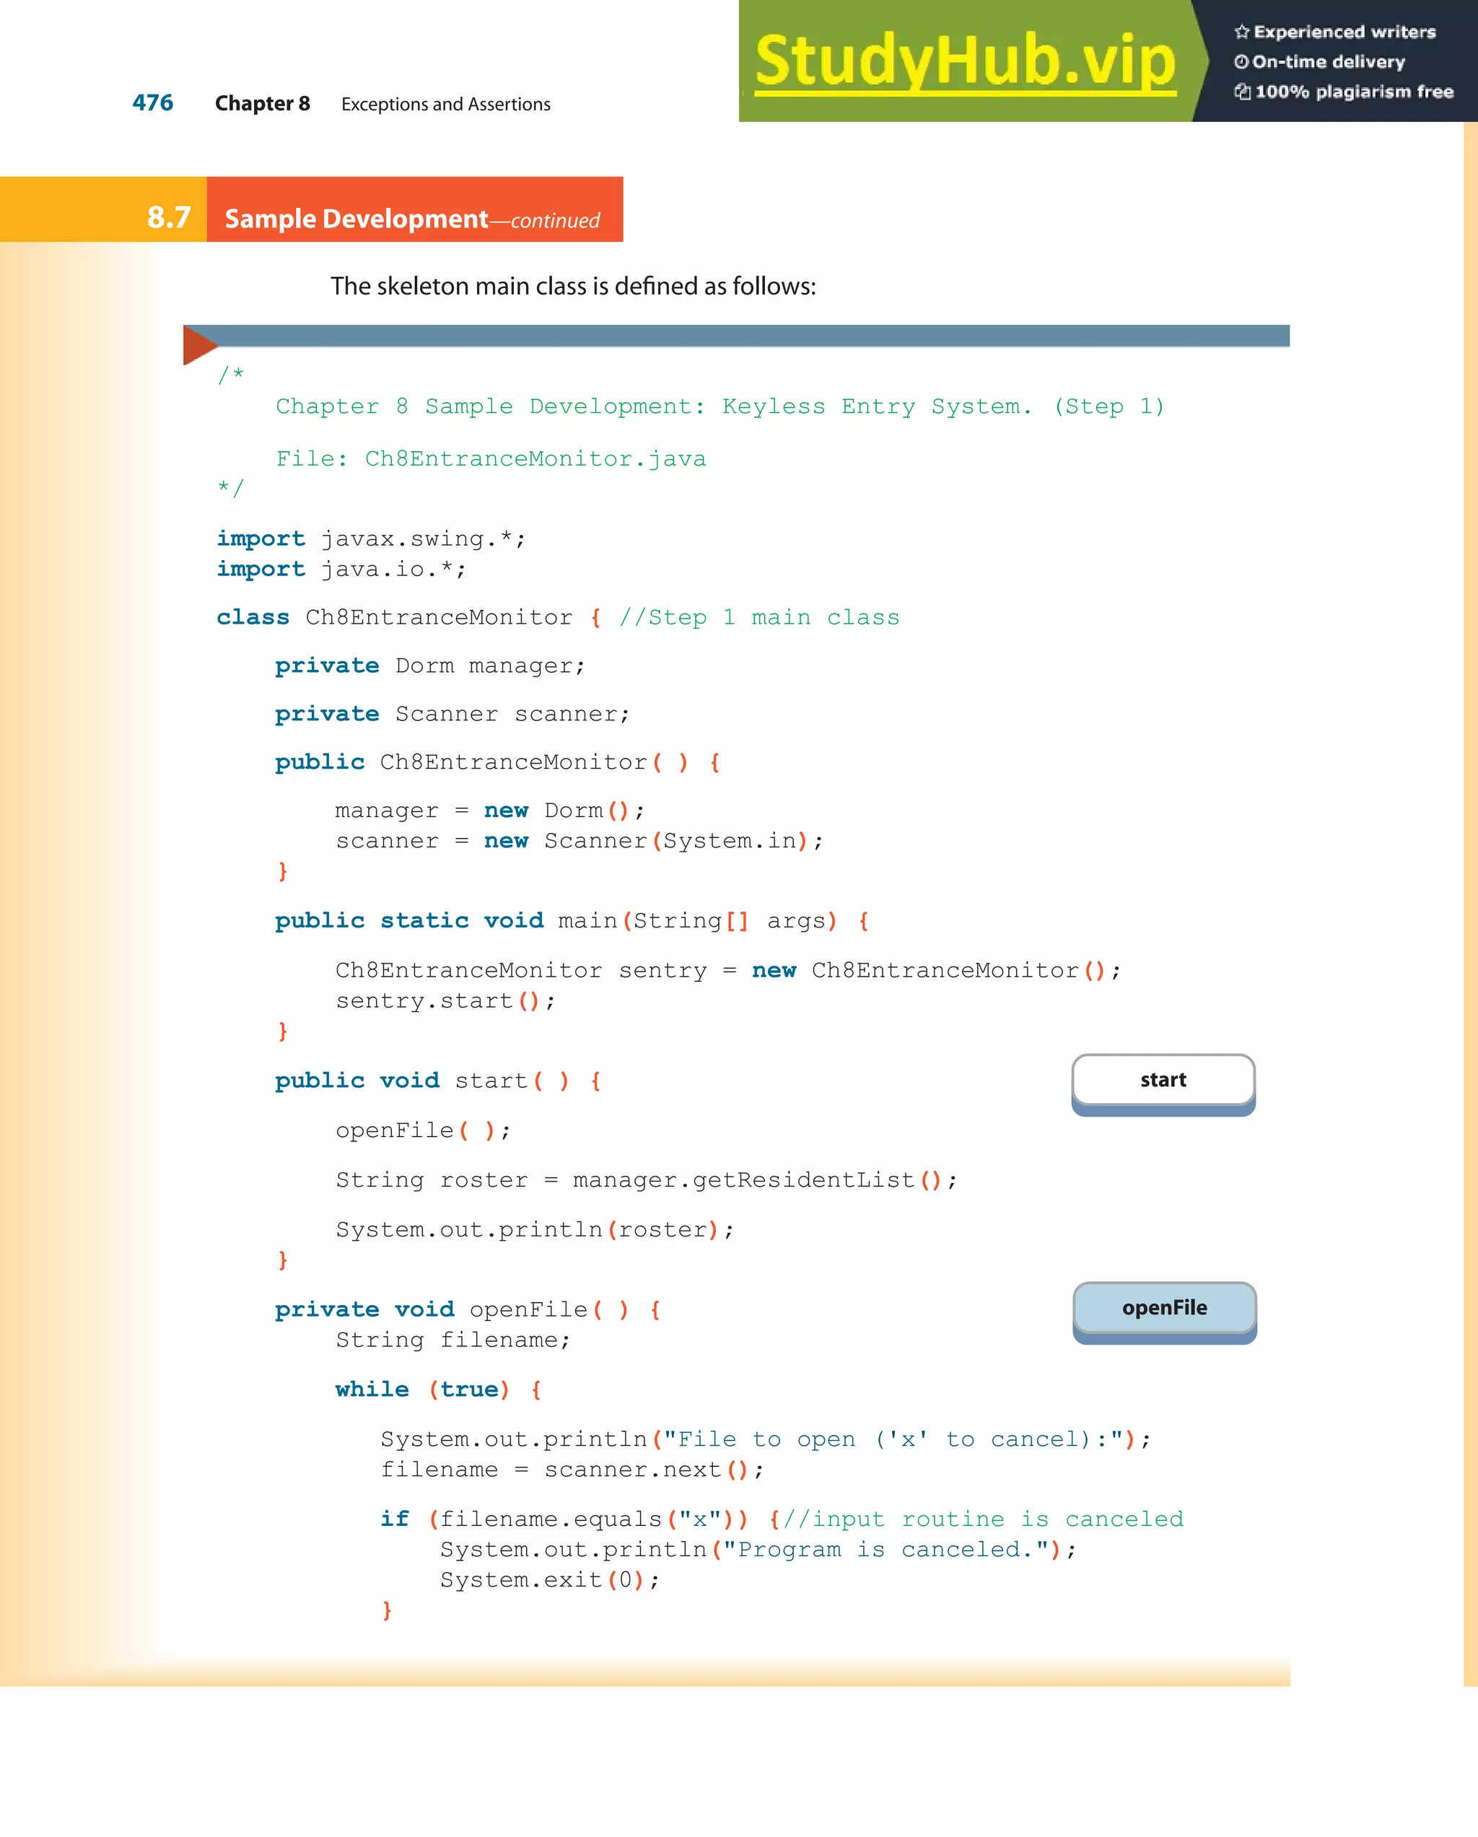Click the import javax.swing.*; line
Viewport: 1478px width, 1837px height.
click(x=370, y=539)
